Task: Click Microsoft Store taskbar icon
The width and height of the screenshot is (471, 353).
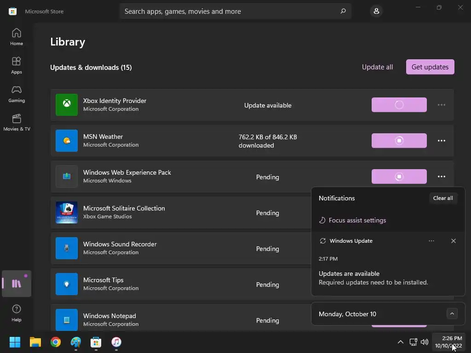Action: pos(96,342)
